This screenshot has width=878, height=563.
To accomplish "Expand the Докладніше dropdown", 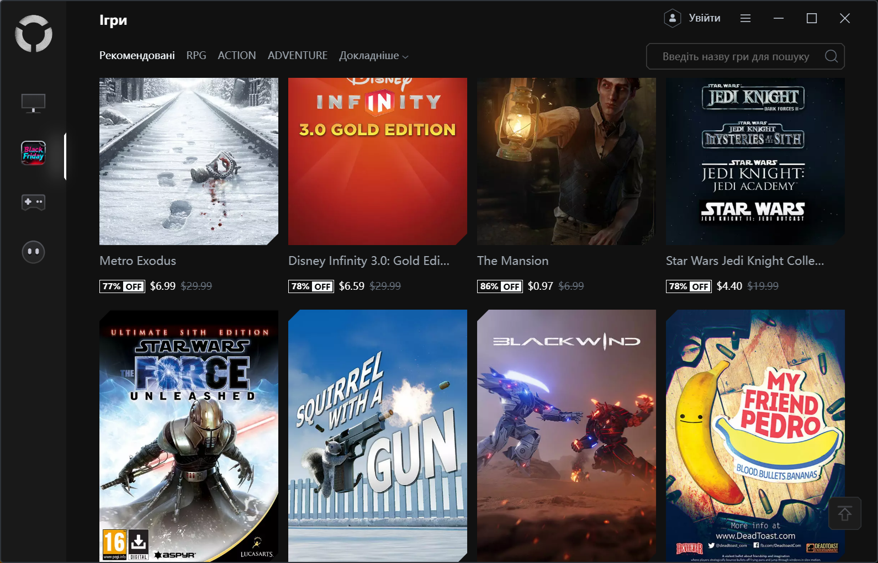I will tap(374, 56).
